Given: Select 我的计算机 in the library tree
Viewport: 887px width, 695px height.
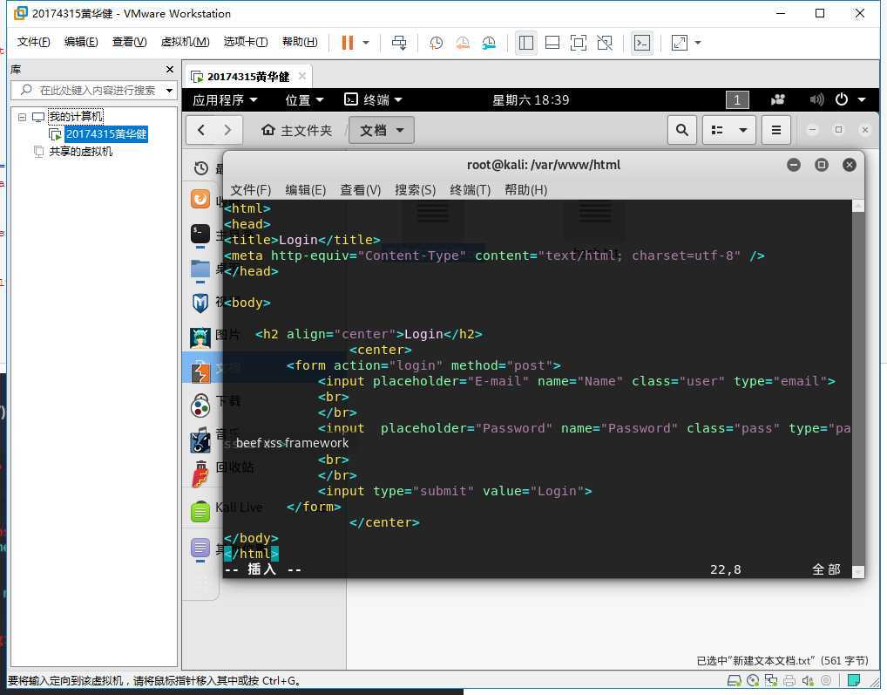Looking at the screenshot, I should coord(76,117).
